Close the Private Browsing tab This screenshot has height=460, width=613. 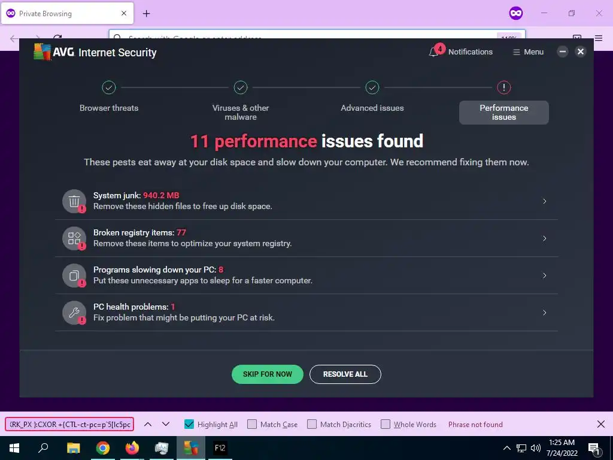[124, 13]
